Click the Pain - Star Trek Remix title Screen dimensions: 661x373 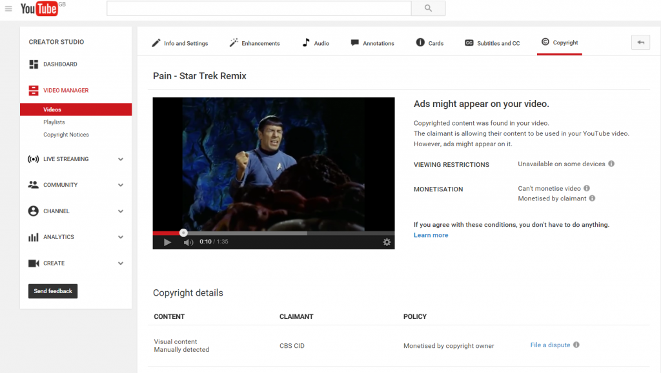click(x=199, y=76)
